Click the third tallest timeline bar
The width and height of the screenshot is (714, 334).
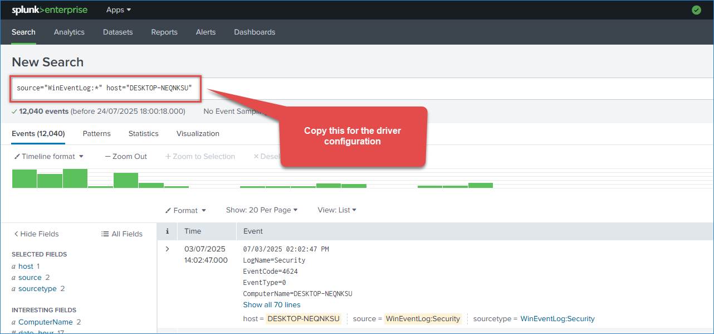[x=126, y=181]
